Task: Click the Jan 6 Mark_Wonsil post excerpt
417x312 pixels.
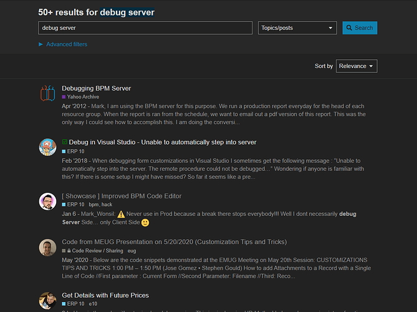Action: click(209, 218)
